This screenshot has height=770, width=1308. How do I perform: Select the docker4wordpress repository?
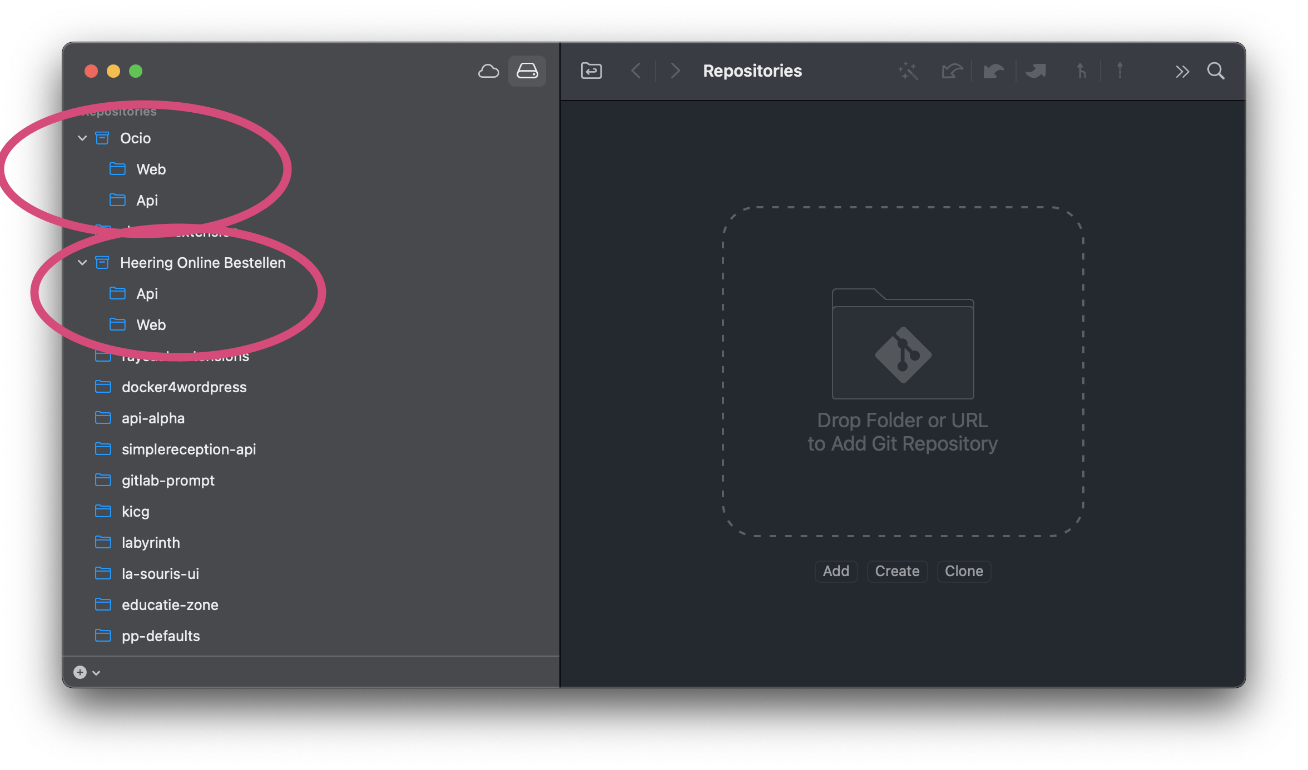184,387
